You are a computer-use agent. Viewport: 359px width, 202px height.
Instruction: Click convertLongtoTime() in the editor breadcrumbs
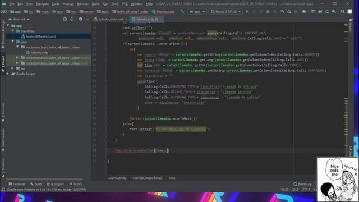point(147,178)
